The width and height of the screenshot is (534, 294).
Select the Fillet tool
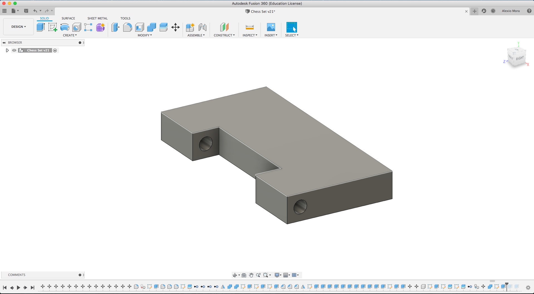(127, 27)
